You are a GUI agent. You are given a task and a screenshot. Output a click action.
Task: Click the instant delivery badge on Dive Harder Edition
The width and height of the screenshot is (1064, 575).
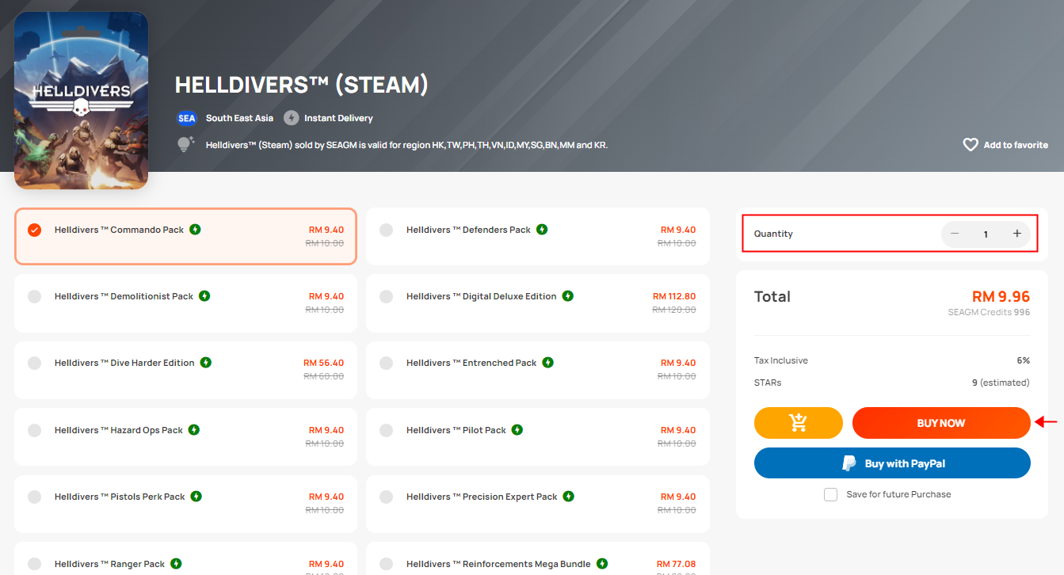pos(206,363)
